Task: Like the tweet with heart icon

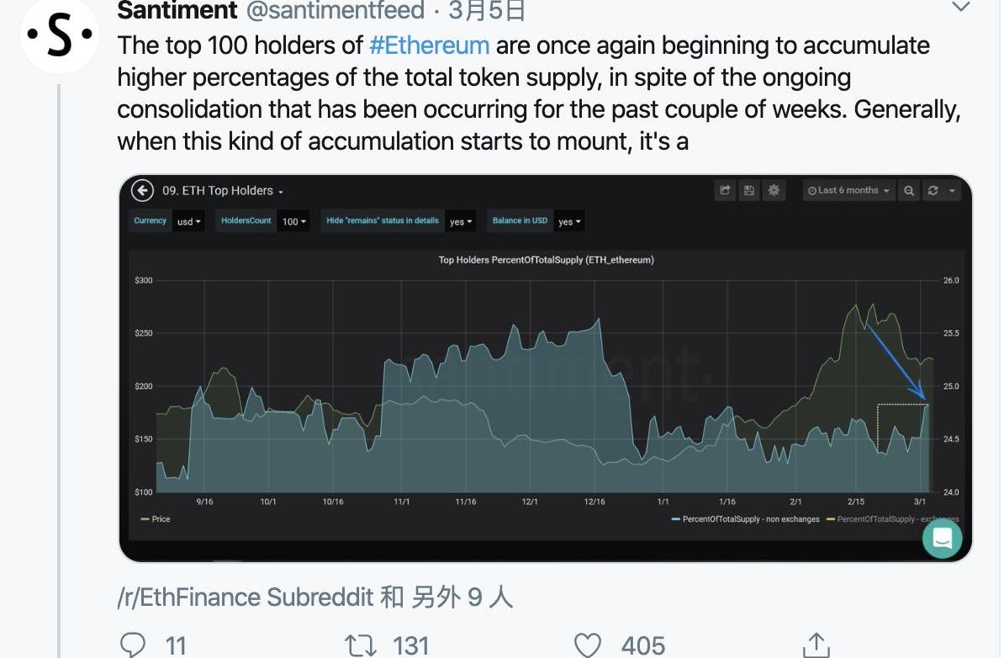Action: pos(587,645)
